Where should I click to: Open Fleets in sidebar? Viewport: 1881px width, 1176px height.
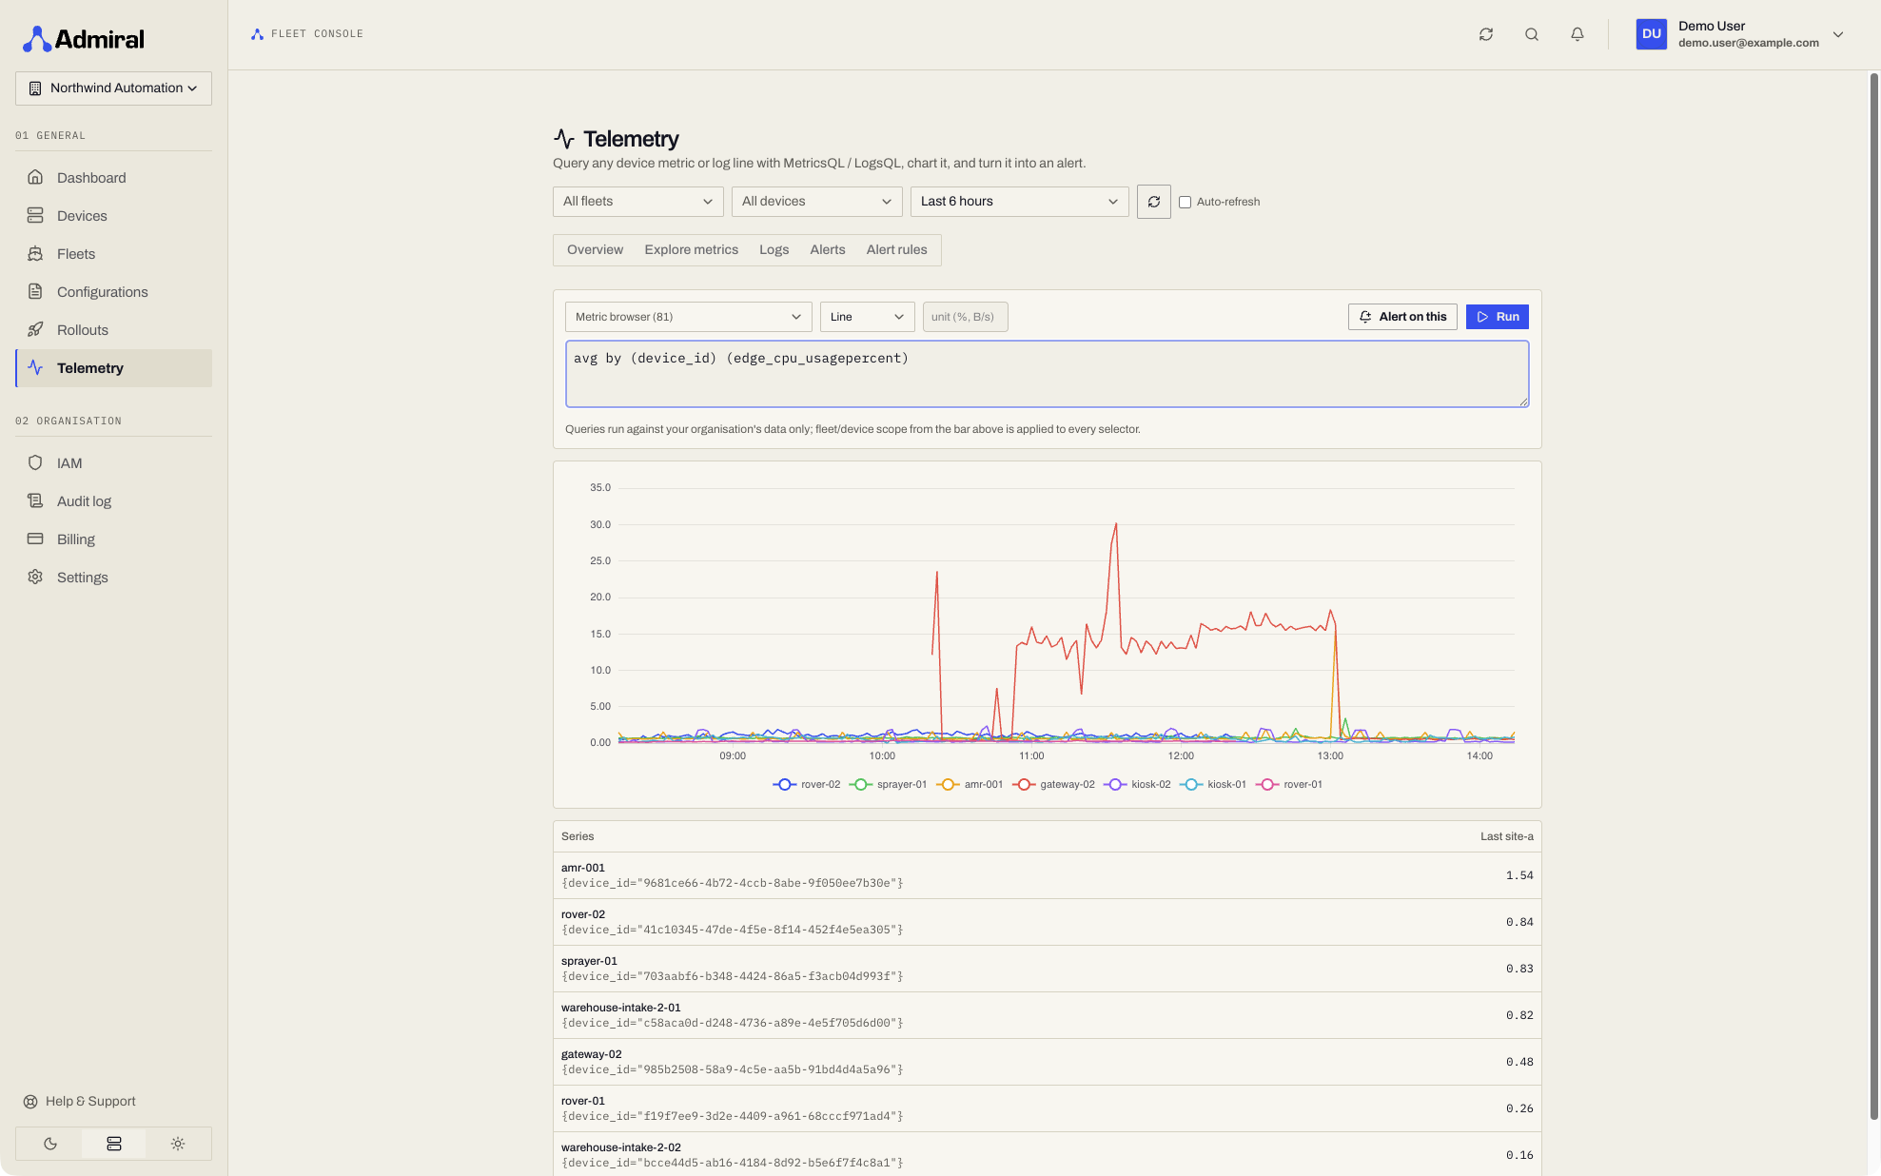point(113,254)
